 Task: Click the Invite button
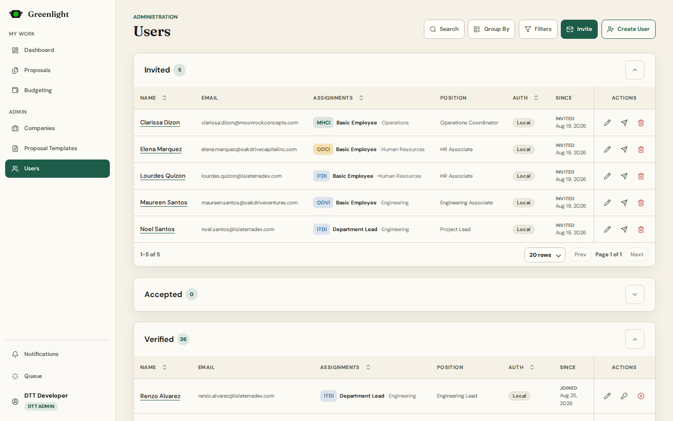pos(579,29)
